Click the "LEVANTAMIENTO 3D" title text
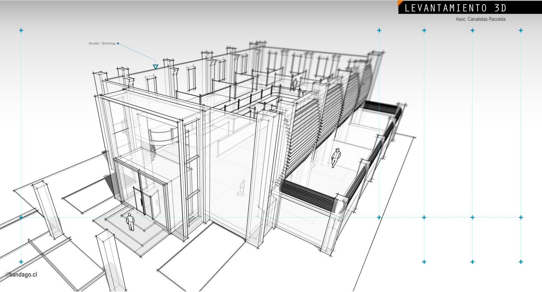The width and height of the screenshot is (542, 292). tap(455, 8)
